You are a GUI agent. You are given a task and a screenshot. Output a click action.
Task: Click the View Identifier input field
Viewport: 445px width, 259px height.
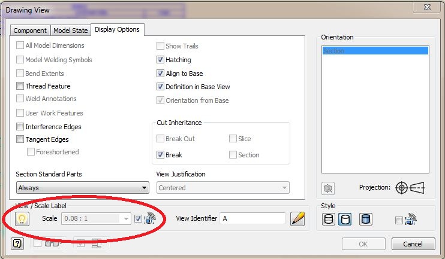click(252, 218)
